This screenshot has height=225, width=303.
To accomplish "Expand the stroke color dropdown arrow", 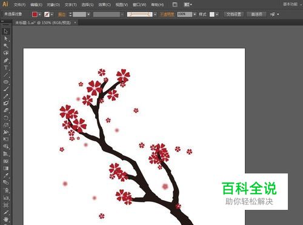I will (x=52, y=15).
